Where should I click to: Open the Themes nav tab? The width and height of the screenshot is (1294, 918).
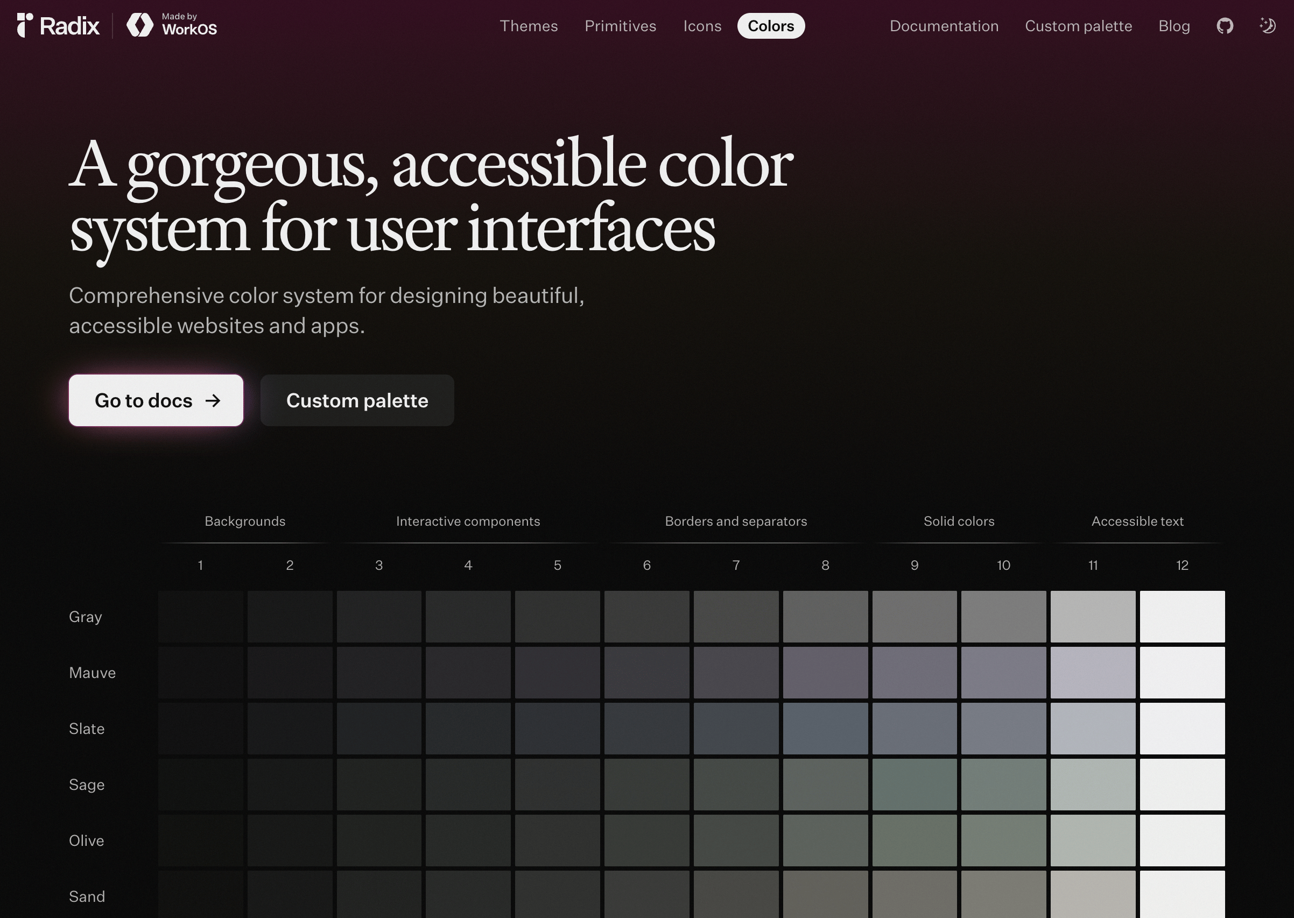point(529,26)
